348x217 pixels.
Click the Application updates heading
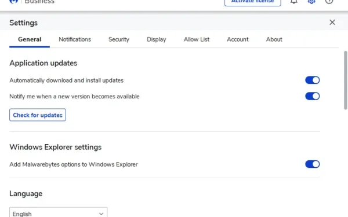(x=43, y=63)
